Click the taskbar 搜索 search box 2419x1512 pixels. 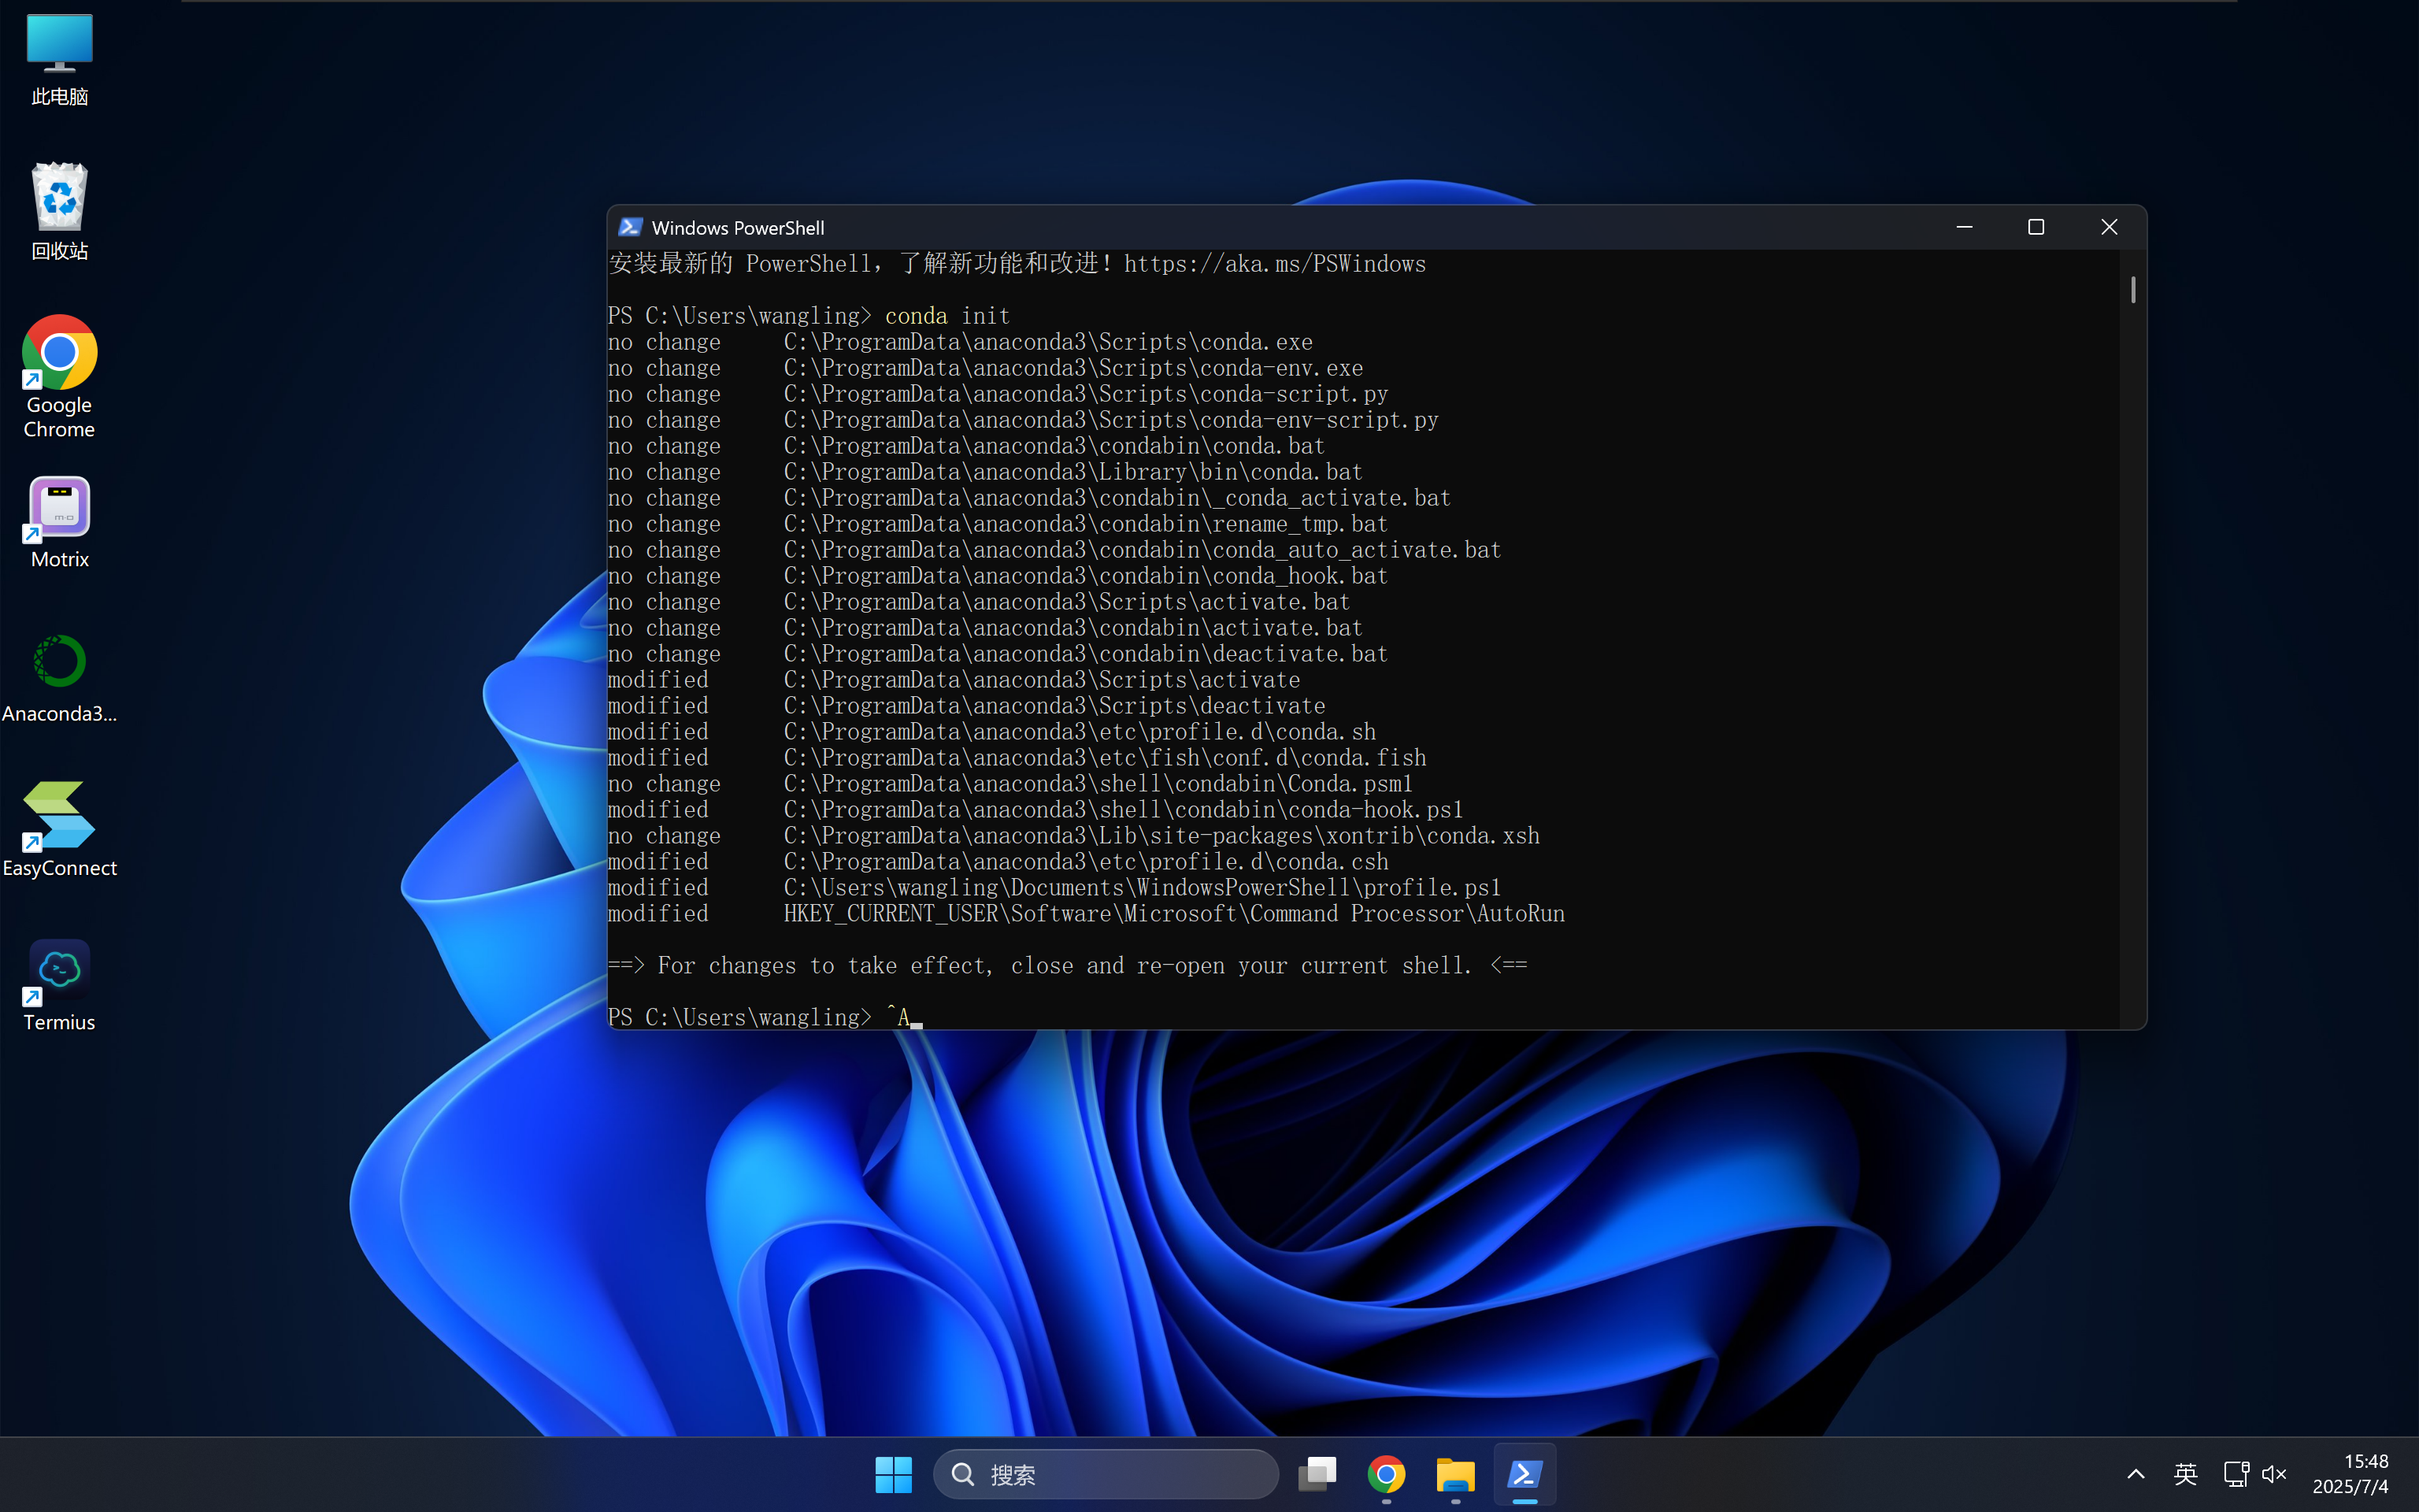click(1106, 1474)
